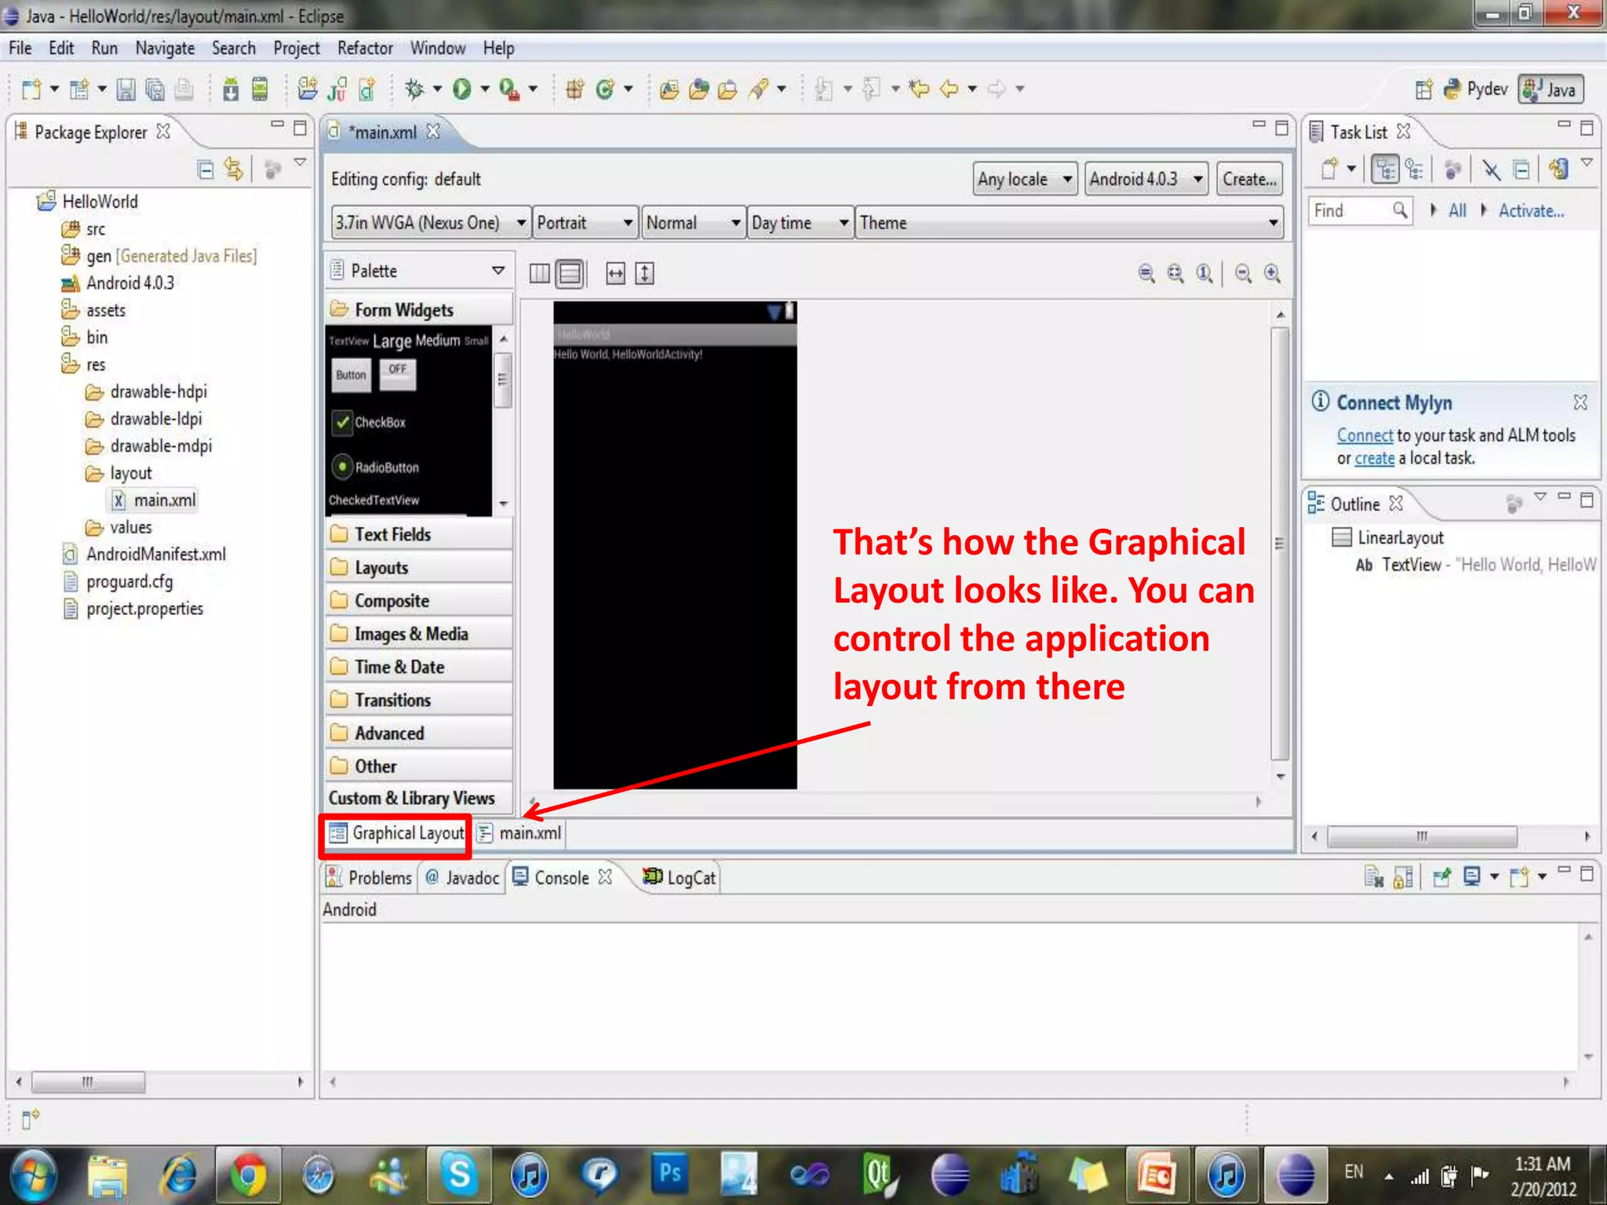Click the Run External Tools icon
This screenshot has height=1205, width=1607.
click(x=509, y=89)
